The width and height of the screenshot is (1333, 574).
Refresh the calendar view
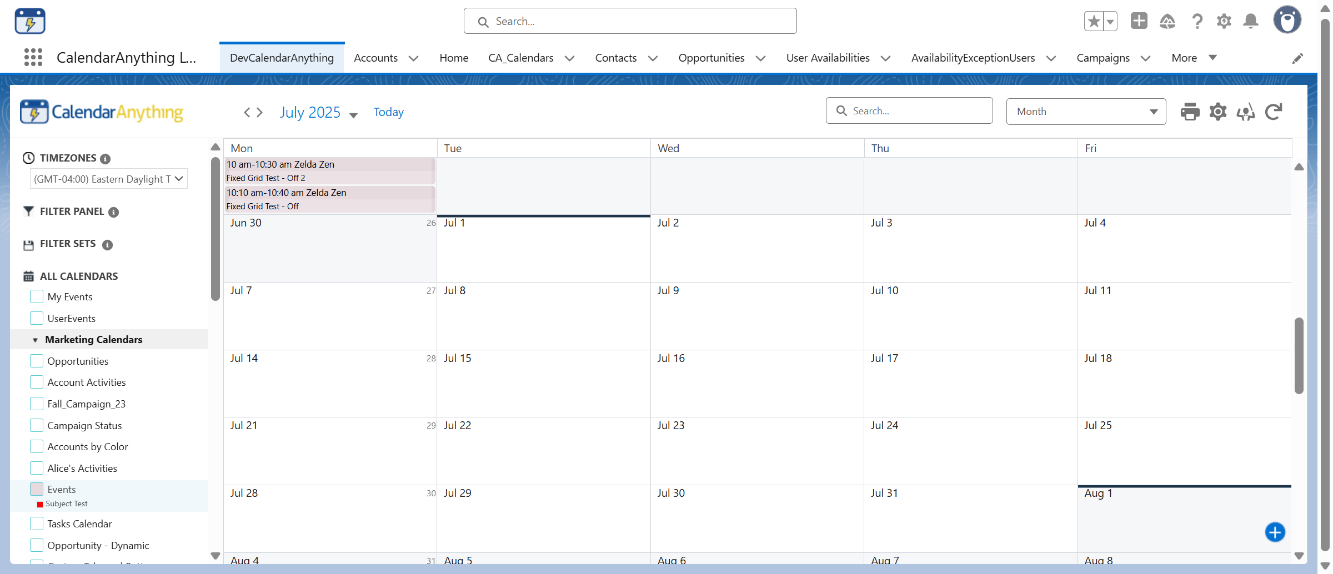click(x=1273, y=112)
